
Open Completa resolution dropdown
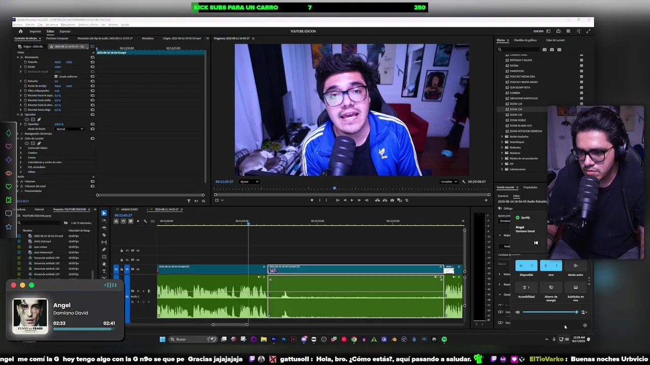pos(449,181)
